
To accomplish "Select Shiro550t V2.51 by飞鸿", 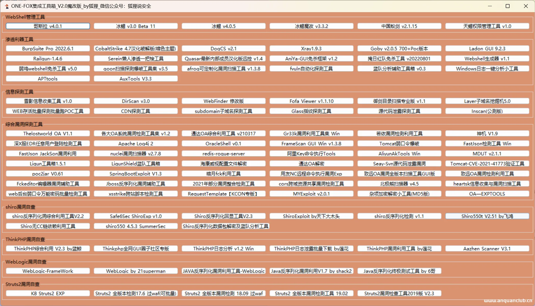I will (487, 216).
